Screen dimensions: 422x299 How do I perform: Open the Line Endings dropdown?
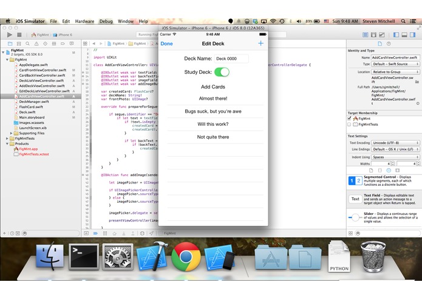(x=395, y=149)
